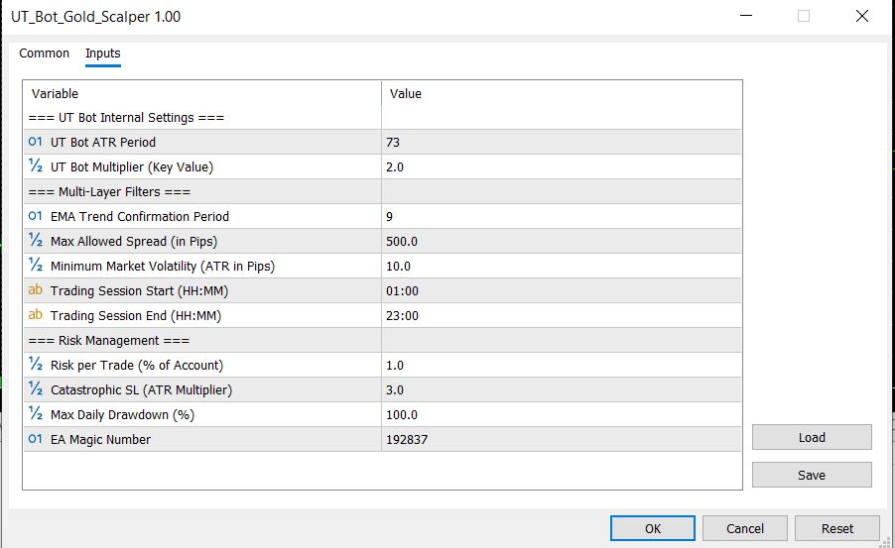The image size is (895, 548).
Task: Click the Multi-Layer Filters header row
Action: coord(382,191)
